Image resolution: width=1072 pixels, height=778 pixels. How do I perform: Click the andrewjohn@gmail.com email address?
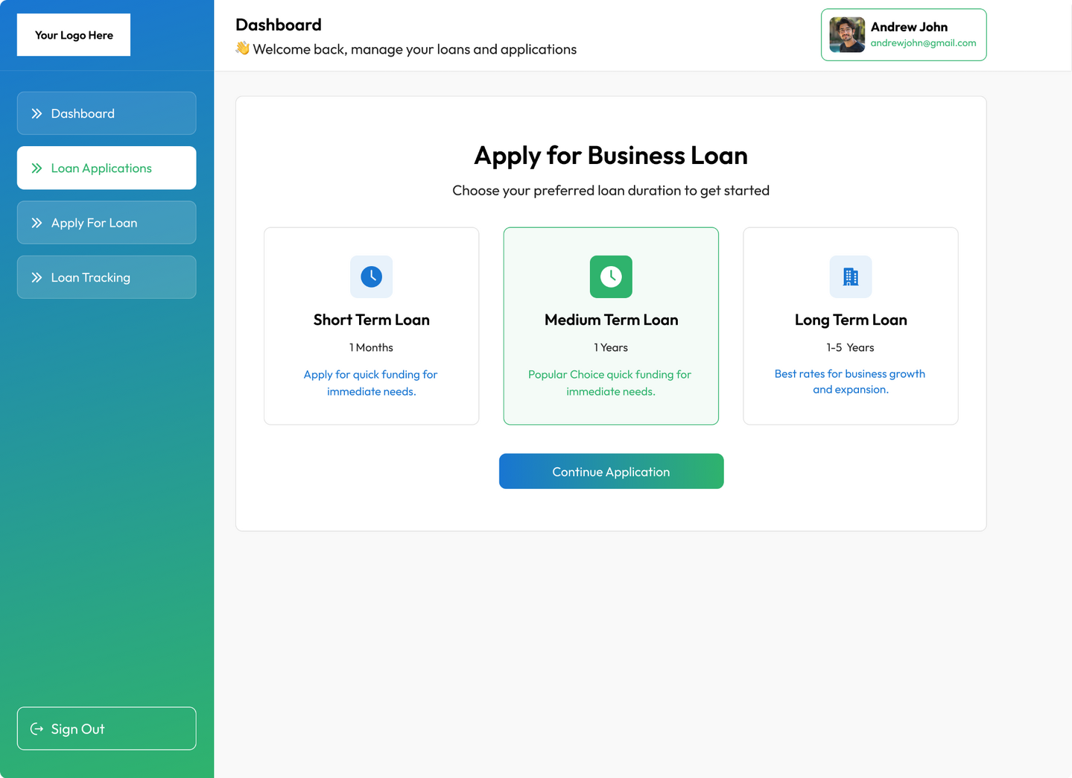pyautogui.click(x=923, y=43)
